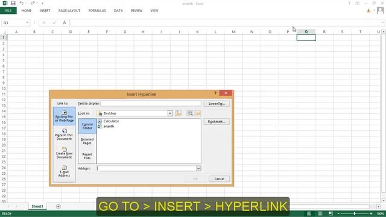Click the vertical scrollbar up arrow
Image resolution: width=386 pixels, height=217 pixels.
pyautogui.click(x=384, y=32)
